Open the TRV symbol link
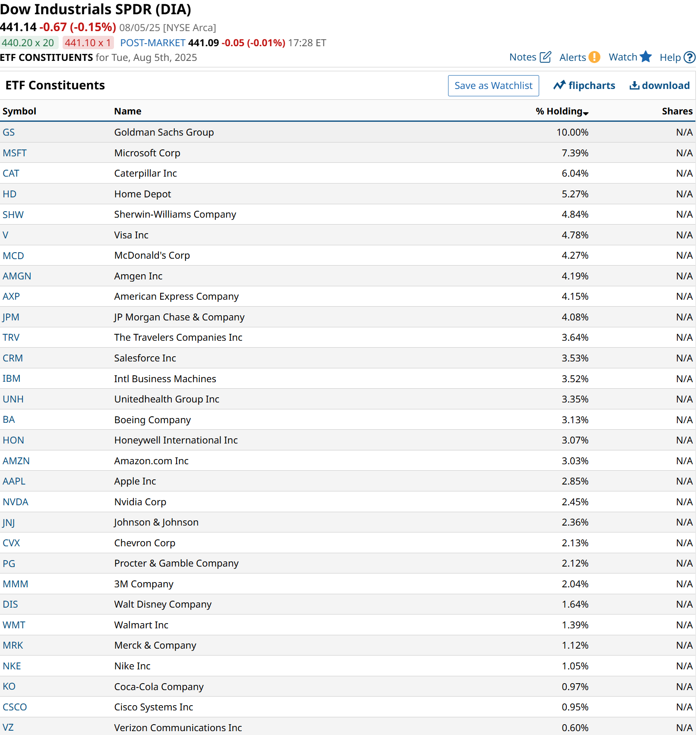Screen dimensions: 698x735 (x=11, y=337)
